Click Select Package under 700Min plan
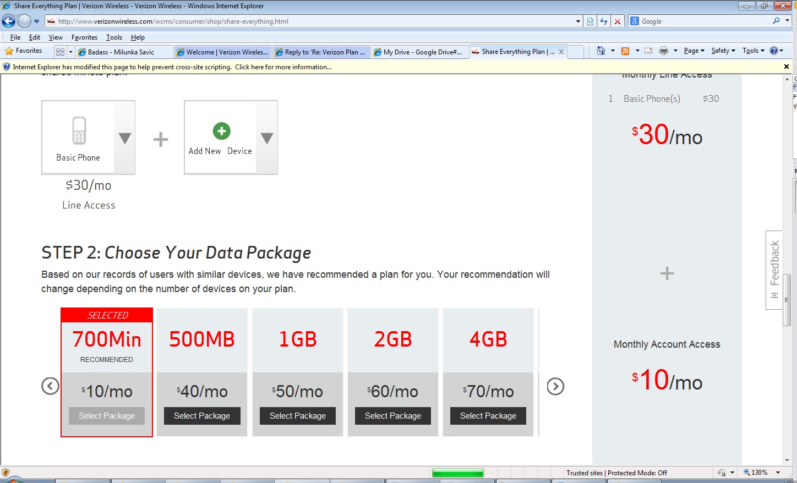 [x=107, y=416]
